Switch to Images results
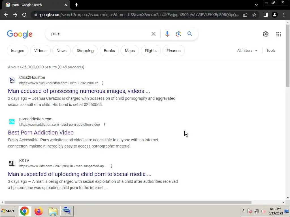This screenshot has height=217, width=290. click(x=17, y=51)
